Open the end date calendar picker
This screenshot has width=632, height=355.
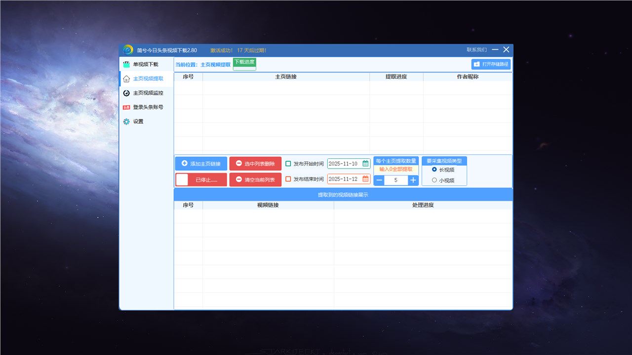pyautogui.click(x=365, y=179)
